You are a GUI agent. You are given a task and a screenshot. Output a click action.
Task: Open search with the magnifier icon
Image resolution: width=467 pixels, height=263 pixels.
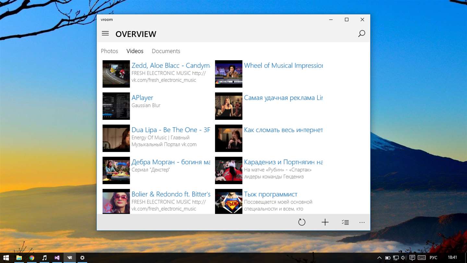pyautogui.click(x=361, y=34)
